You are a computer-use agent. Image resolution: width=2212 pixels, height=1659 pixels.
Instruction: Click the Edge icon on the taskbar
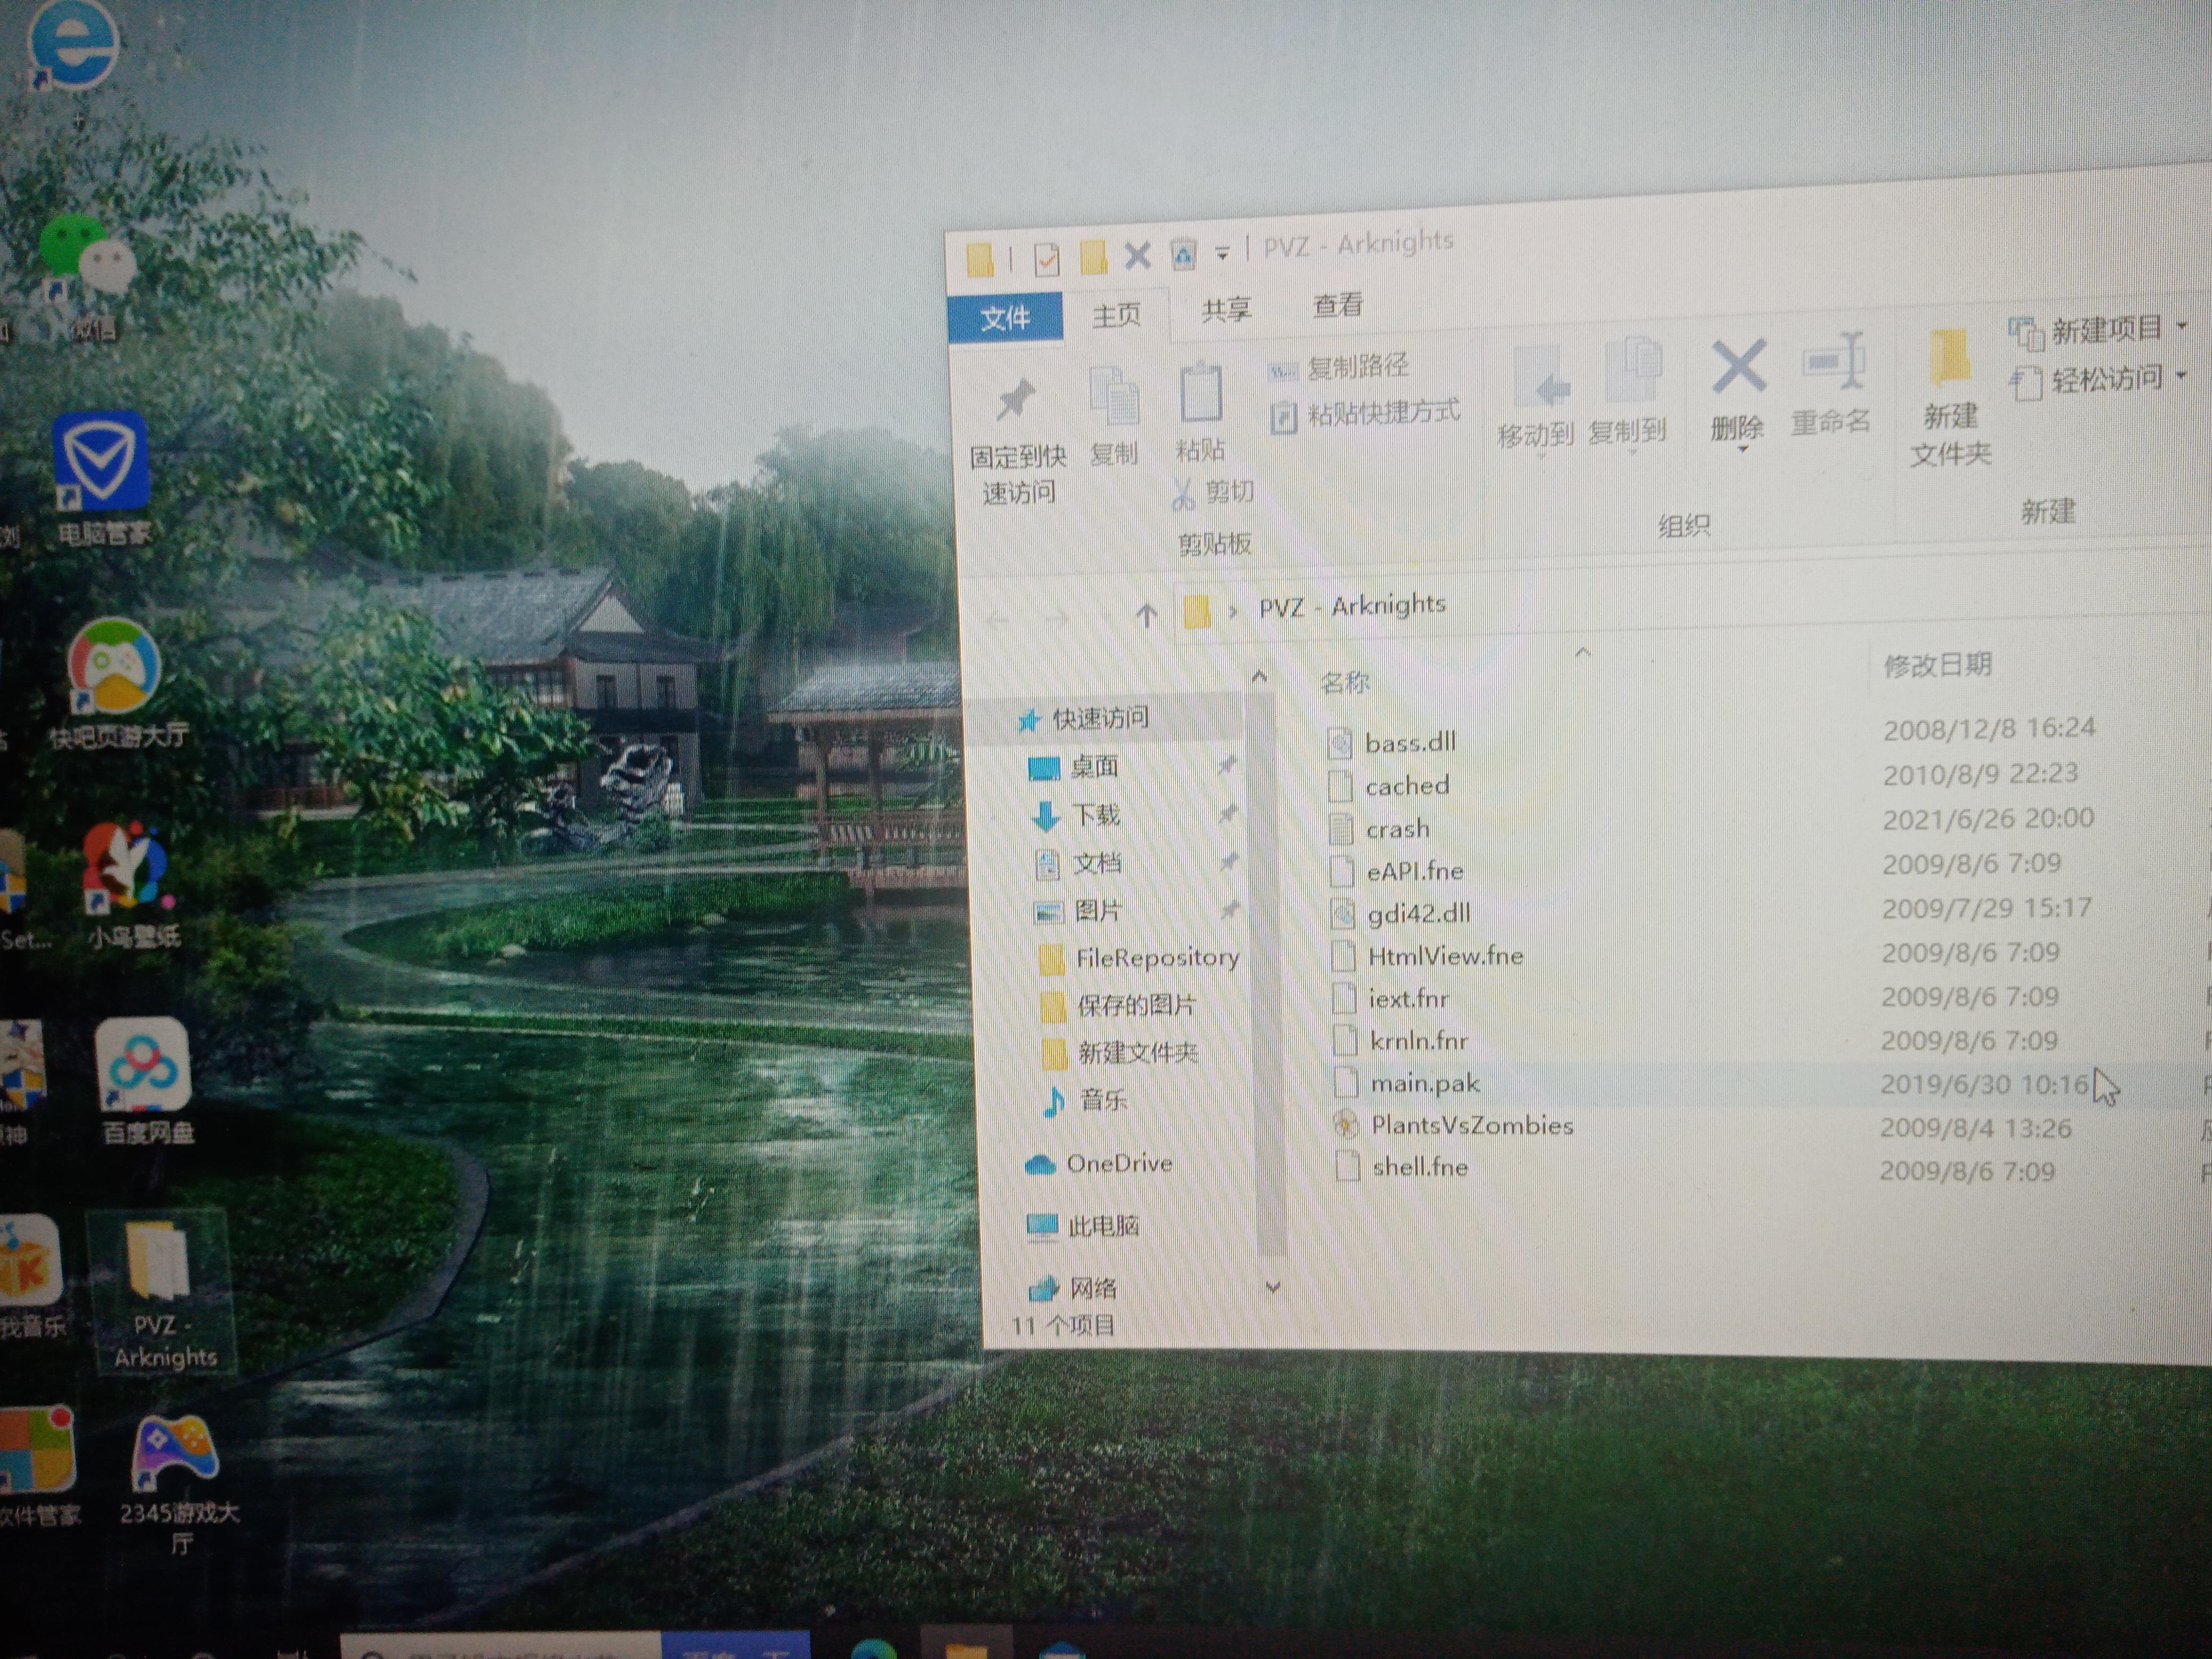coord(873,1648)
